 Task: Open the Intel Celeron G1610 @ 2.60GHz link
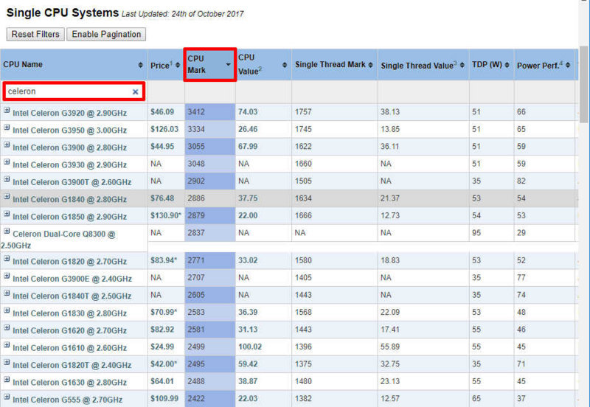pyautogui.click(x=69, y=348)
